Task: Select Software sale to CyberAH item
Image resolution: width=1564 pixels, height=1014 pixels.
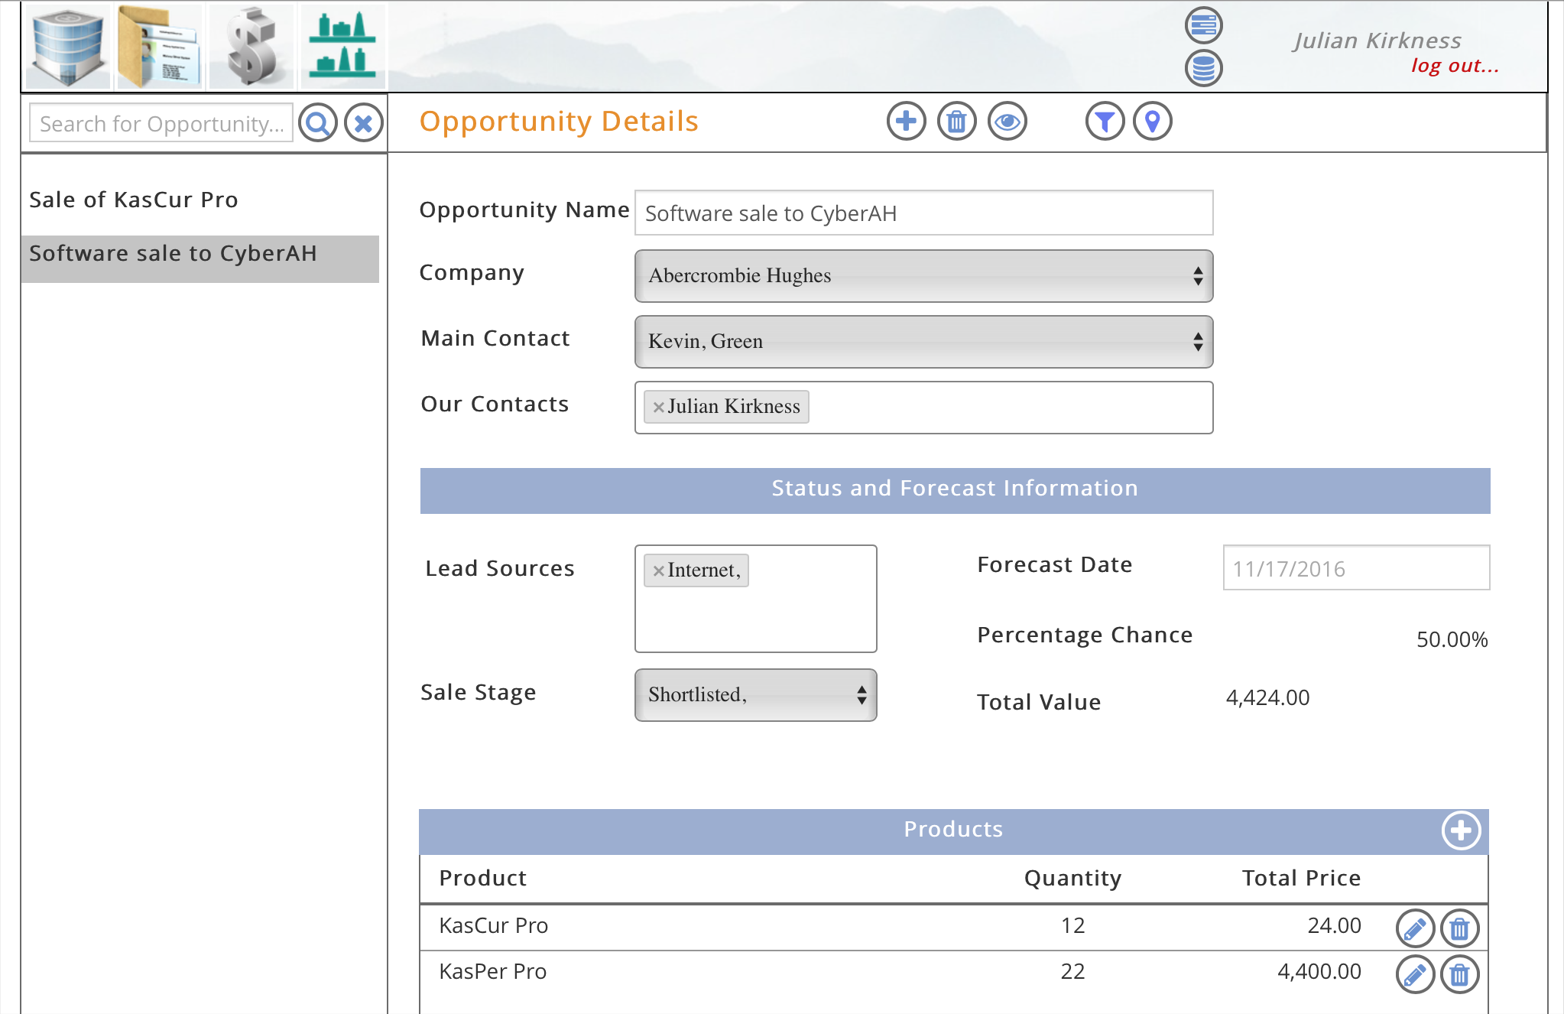Action: pyautogui.click(x=173, y=254)
